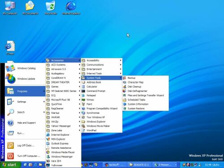Viewport: 224px width, 168px height.
Task: Click the Disk Cleanup icon
Action: 125,86
